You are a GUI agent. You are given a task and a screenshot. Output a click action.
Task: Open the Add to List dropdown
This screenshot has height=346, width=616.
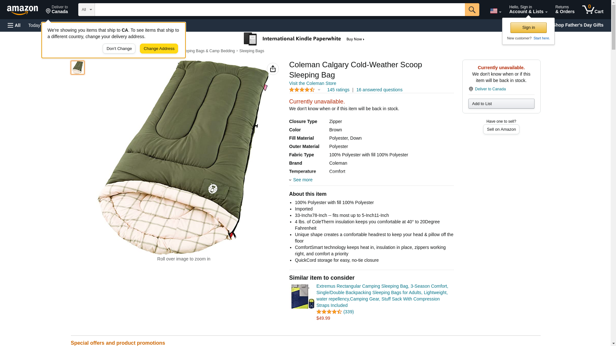501,104
